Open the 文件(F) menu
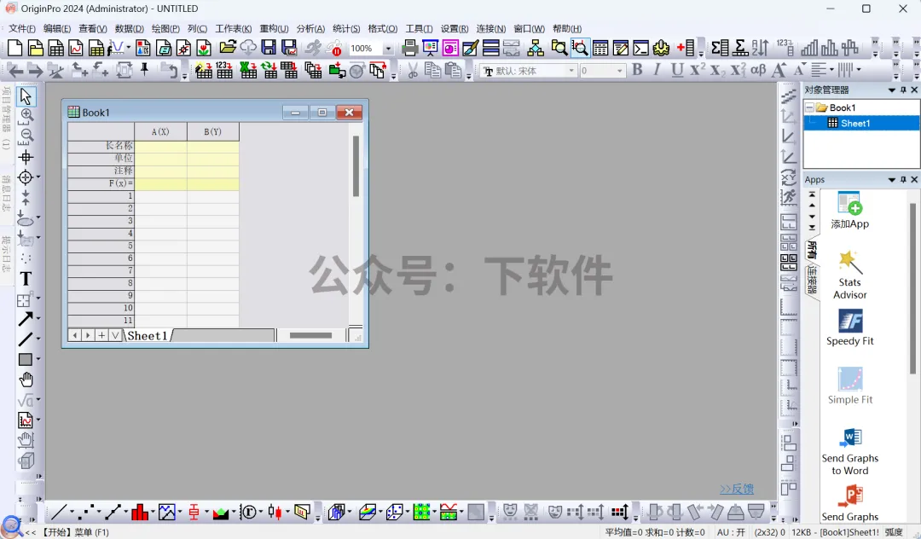Image resolution: width=921 pixels, height=539 pixels. pos(22,29)
